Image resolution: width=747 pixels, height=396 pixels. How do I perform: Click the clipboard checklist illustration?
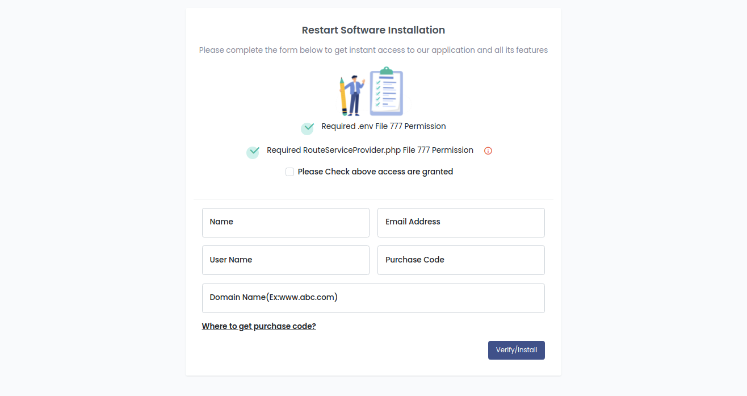(x=387, y=91)
